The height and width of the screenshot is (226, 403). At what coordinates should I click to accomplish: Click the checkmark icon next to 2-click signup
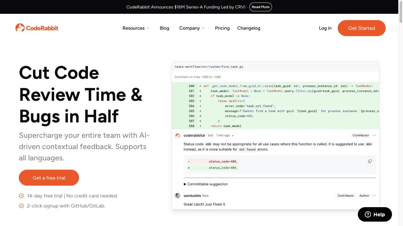pos(21,206)
